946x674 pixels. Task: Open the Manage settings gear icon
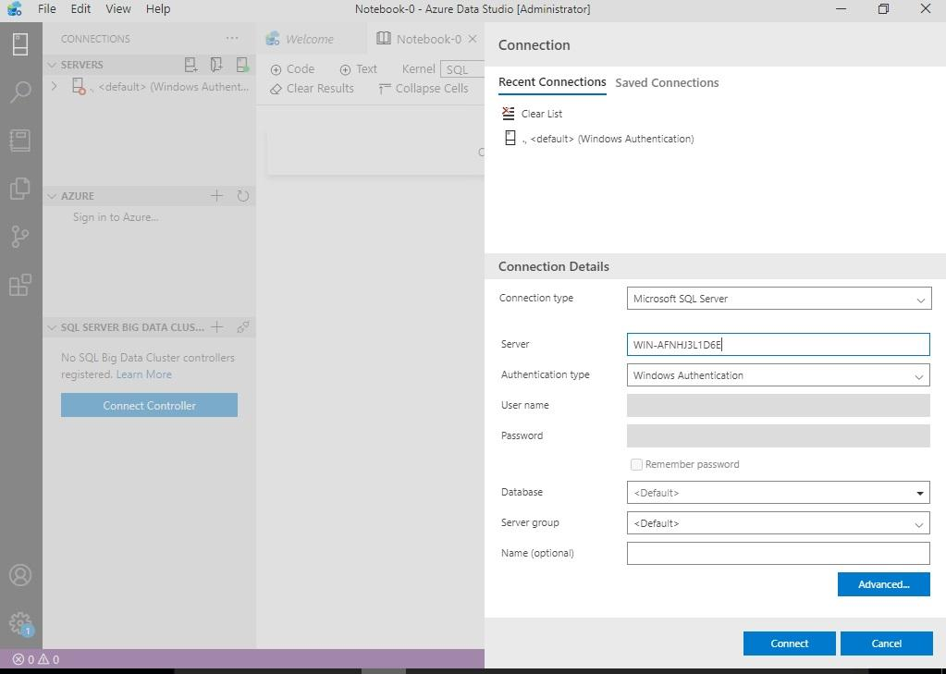pyautogui.click(x=20, y=623)
